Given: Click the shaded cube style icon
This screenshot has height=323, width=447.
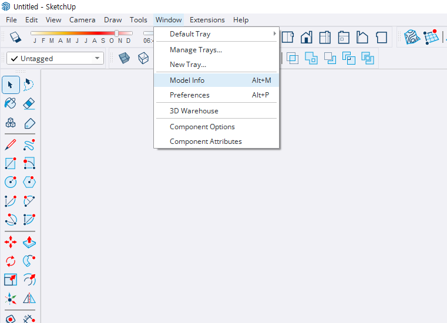Looking at the screenshot, I should pyautogui.click(x=125, y=58).
